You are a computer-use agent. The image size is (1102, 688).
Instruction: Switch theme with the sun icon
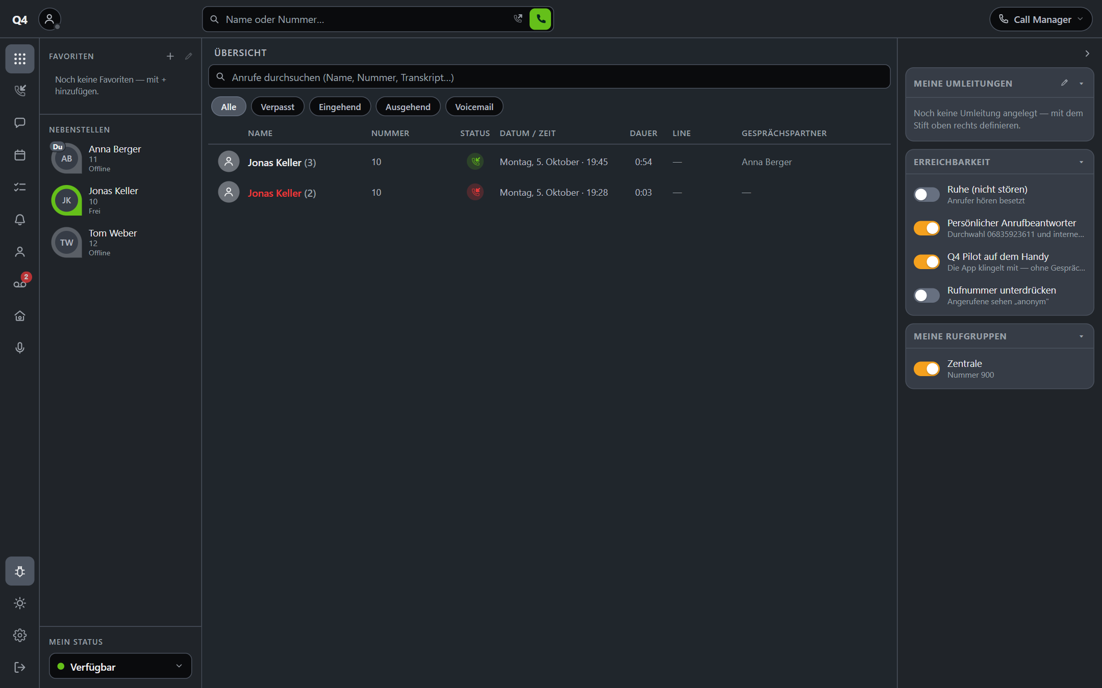(x=20, y=603)
